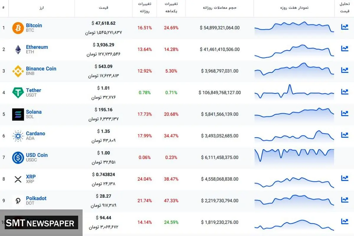This screenshot has width=354, height=236.
Task: View Solana seven-day sparkline chart
Action: (294, 114)
